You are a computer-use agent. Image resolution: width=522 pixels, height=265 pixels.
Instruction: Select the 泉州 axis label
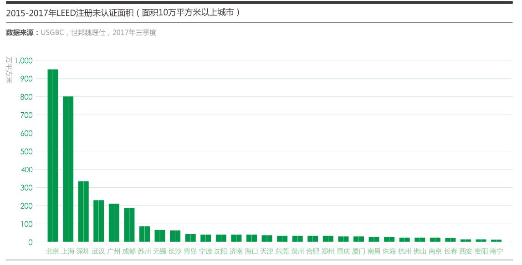point(297,251)
